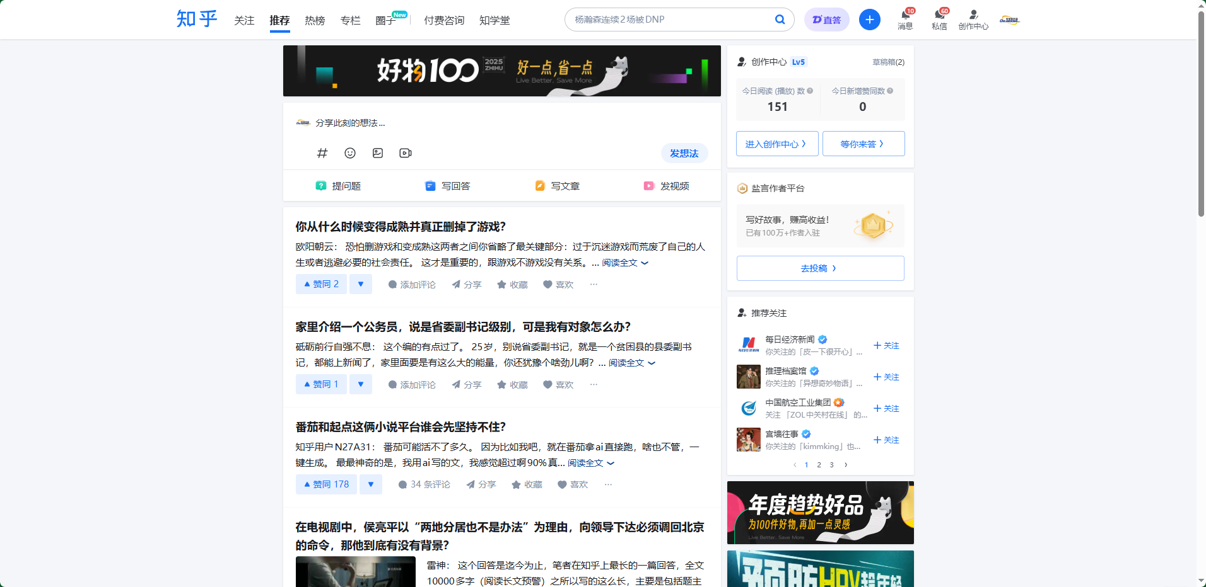Switch to the 热榜 tab
The height and width of the screenshot is (587, 1206).
tap(315, 20)
